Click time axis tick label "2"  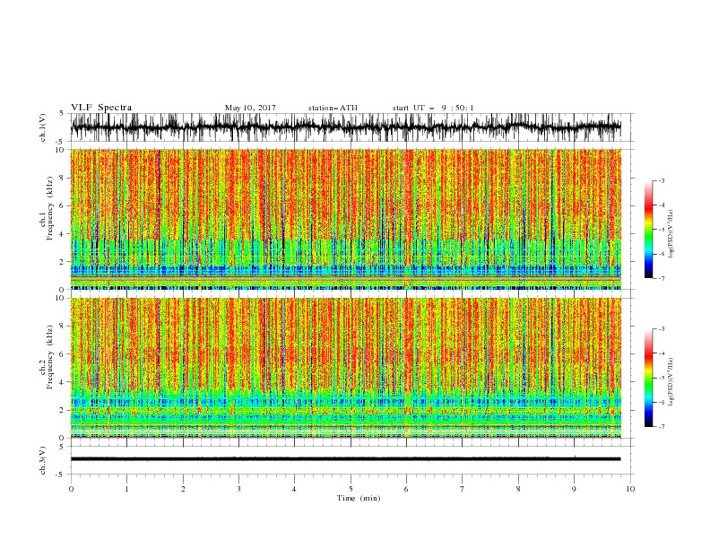coord(183,489)
